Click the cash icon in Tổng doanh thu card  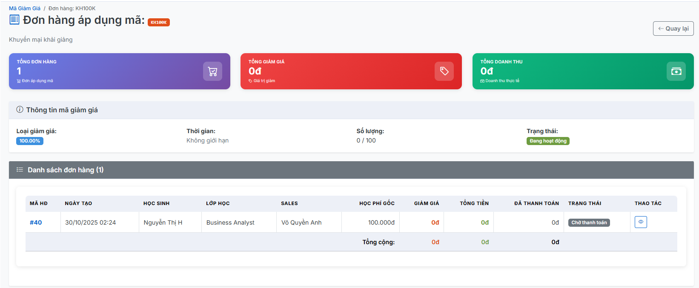pos(676,71)
